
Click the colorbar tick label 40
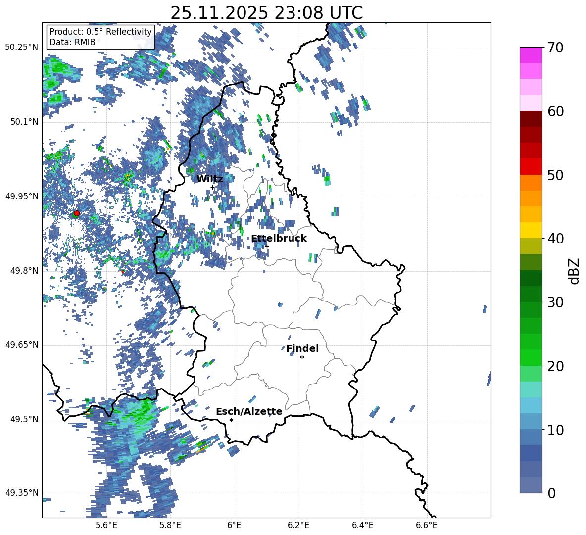click(555, 239)
